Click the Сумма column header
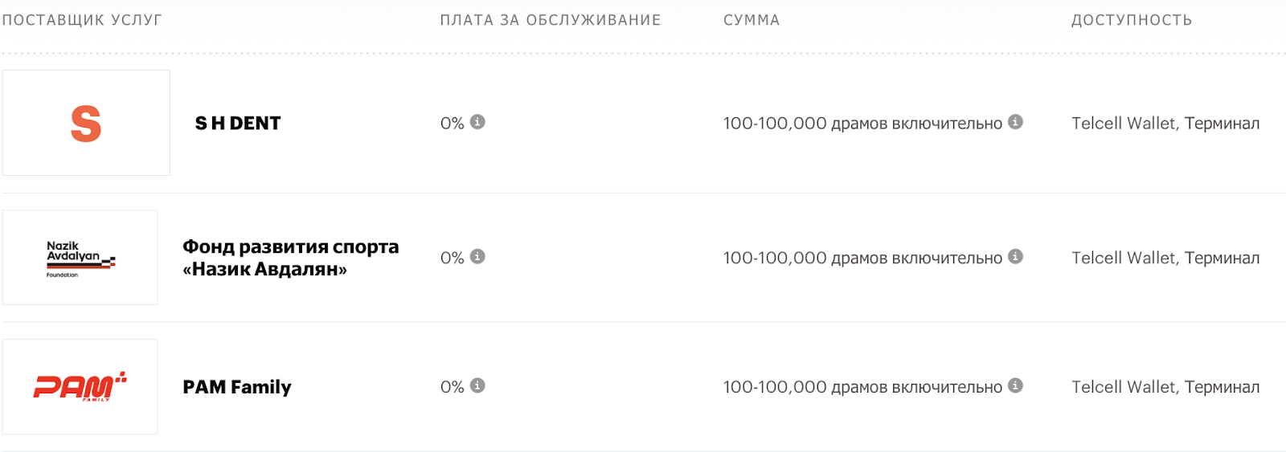The width and height of the screenshot is (1286, 452). click(752, 20)
